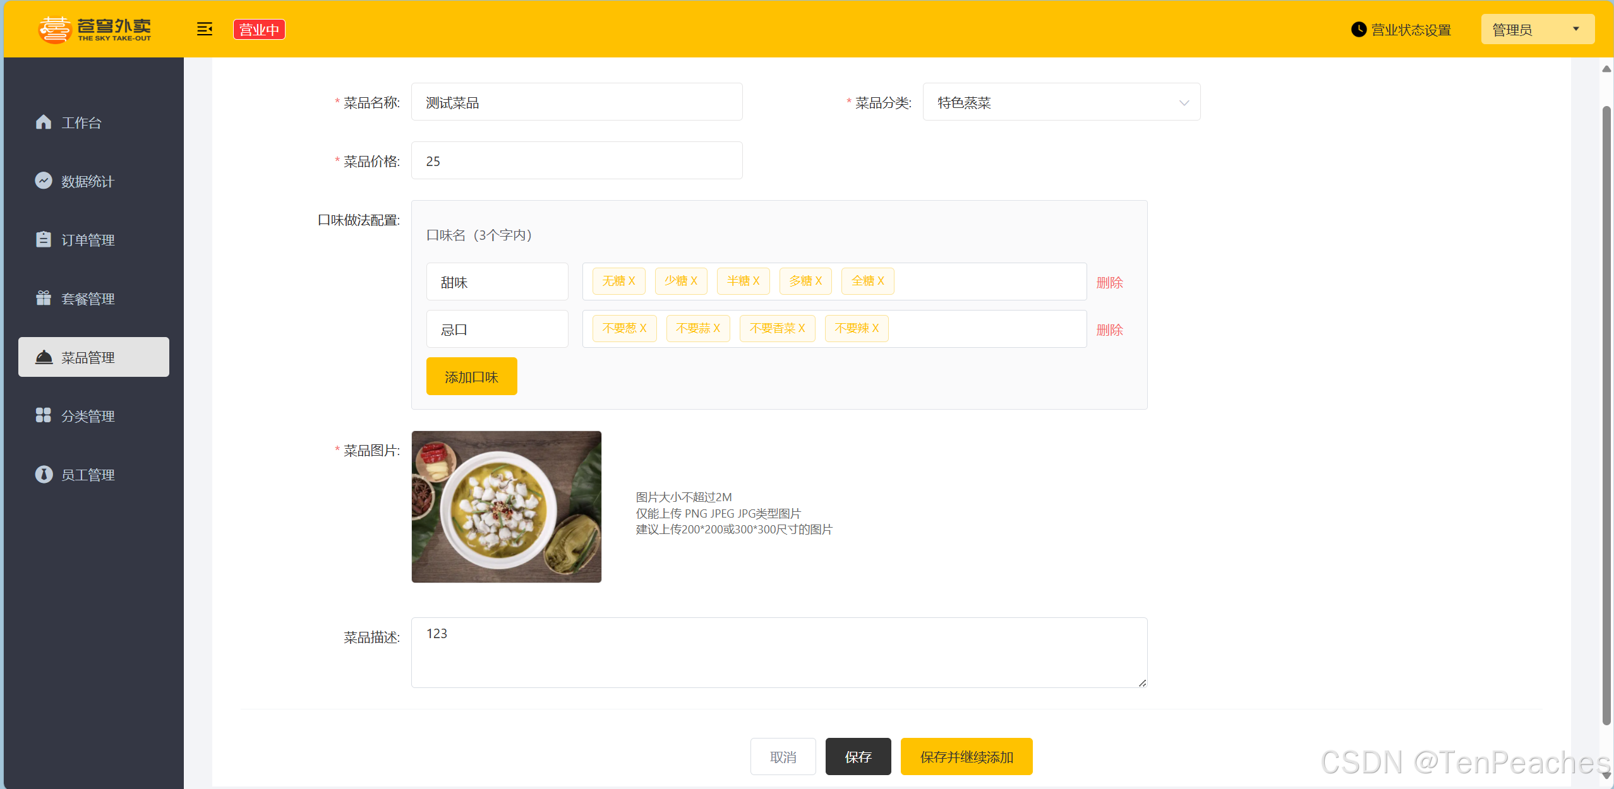Image resolution: width=1614 pixels, height=789 pixels.
Task: Open the 甜味 flavor name selector
Action: click(x=497, y=282)
